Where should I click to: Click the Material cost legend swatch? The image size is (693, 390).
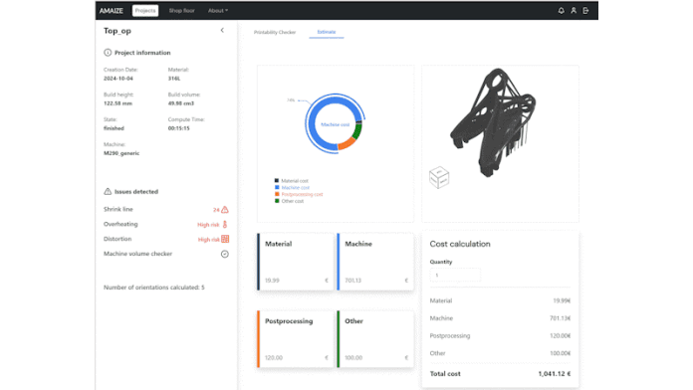tap(277, 181)
